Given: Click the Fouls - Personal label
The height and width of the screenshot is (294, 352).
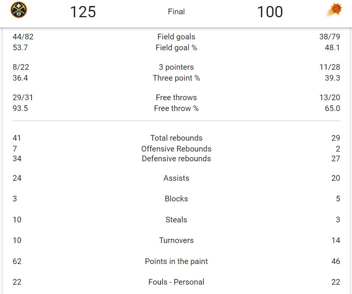Looking at the screenshot, I should pyautogui.click(x=176, y=282).
